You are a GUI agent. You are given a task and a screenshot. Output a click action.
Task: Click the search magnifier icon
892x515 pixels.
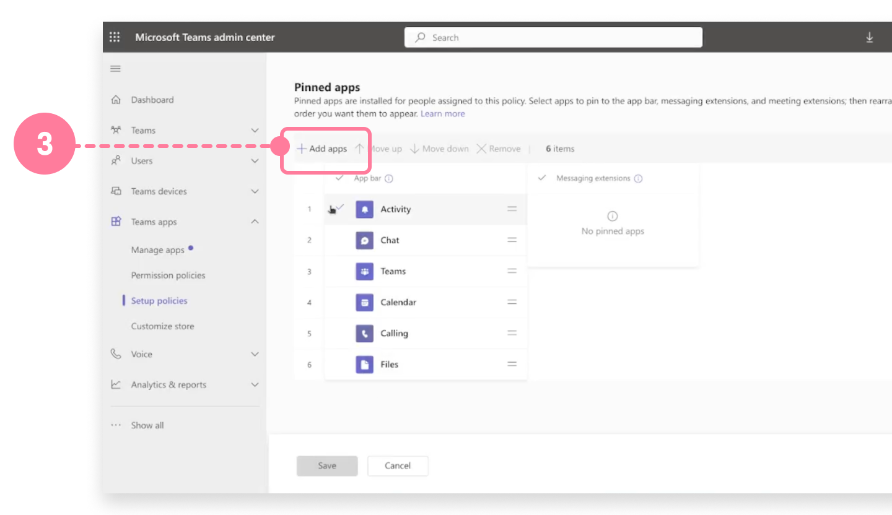[x=421, y=37]
